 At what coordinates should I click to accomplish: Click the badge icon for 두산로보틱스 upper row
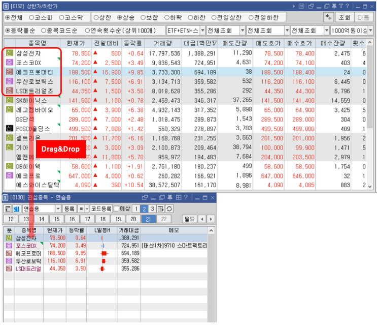9,81
